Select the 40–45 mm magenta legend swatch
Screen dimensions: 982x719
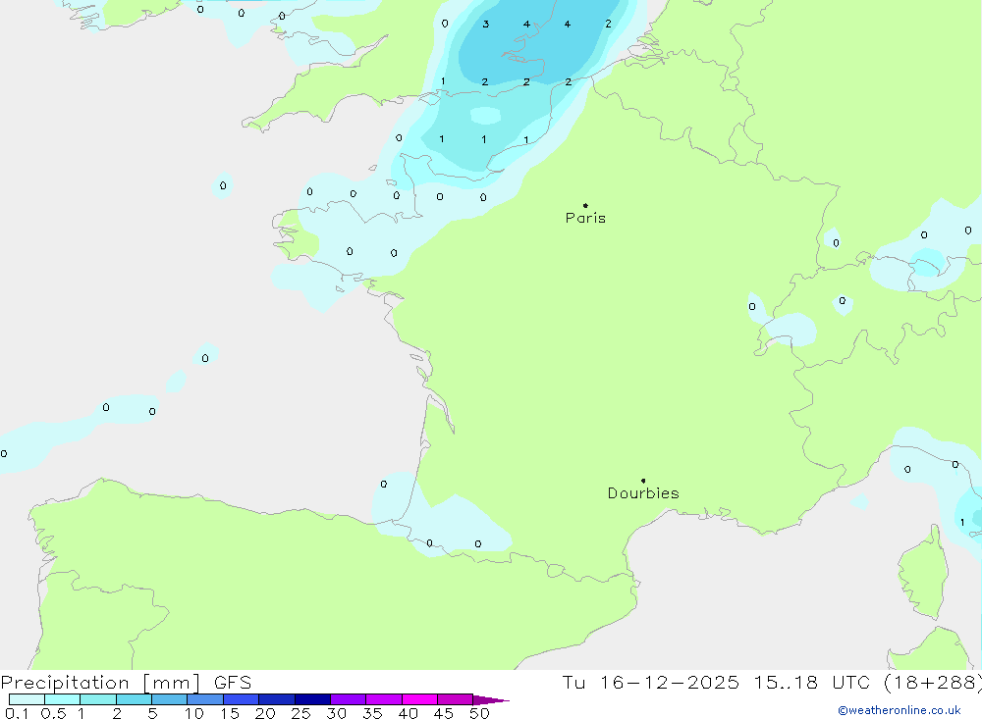click(419, 699)
